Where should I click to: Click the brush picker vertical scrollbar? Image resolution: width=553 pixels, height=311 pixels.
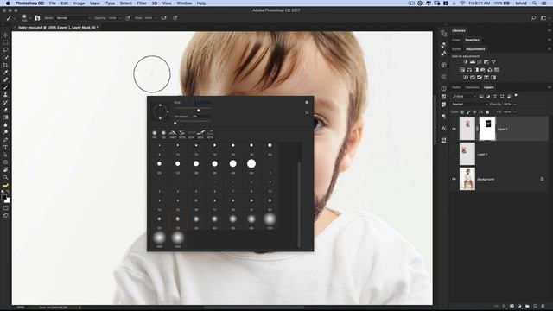(299, 205)
